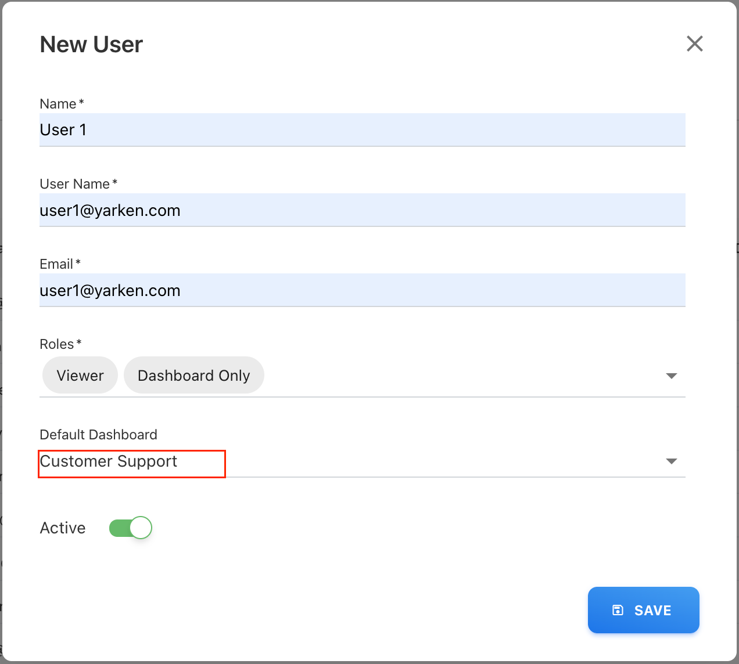The height and width of the screenshot is (664, 739).
Task: Click the Default Dashboard label
Action: pos(98,434)
